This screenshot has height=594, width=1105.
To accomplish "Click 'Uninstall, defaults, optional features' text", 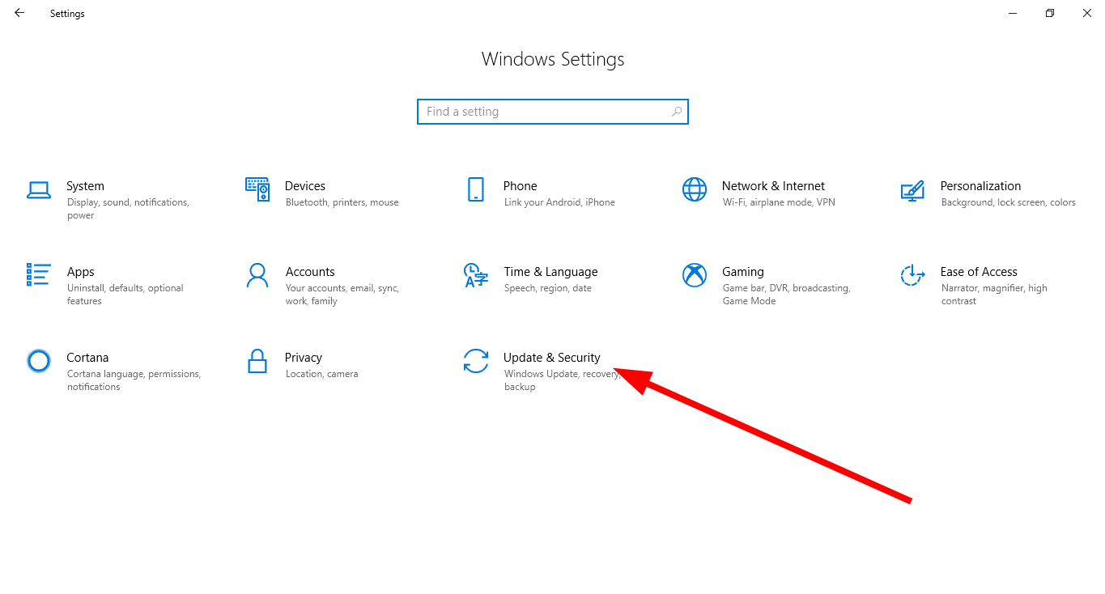I will pyautogui.click(x=125, y=295).
